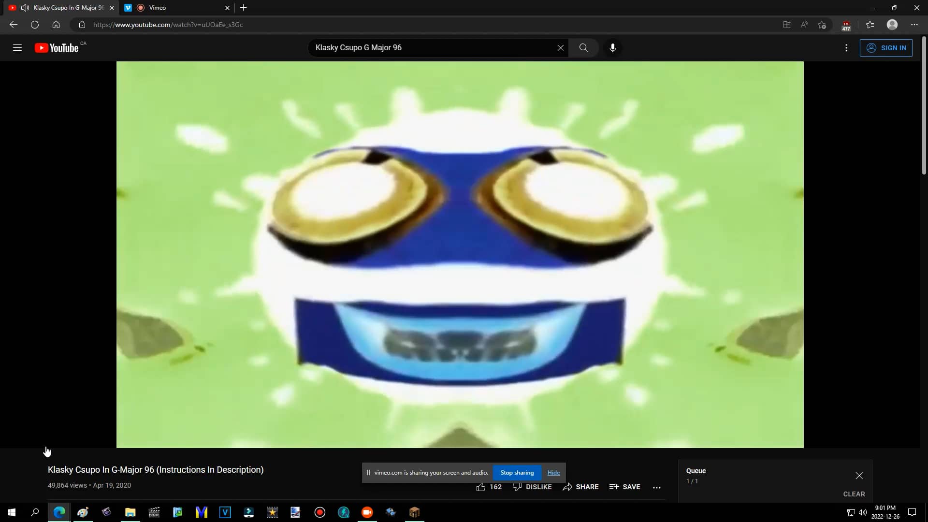The image size is (928, 522).
Task: Launch Minecraft from the taskbar
Action: [x=415, y=512]
